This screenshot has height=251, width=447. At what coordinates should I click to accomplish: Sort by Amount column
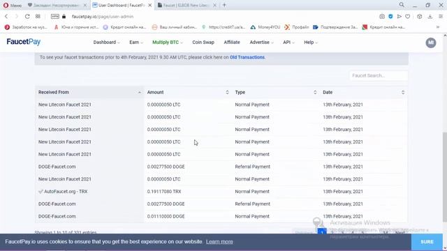point(188,92)
